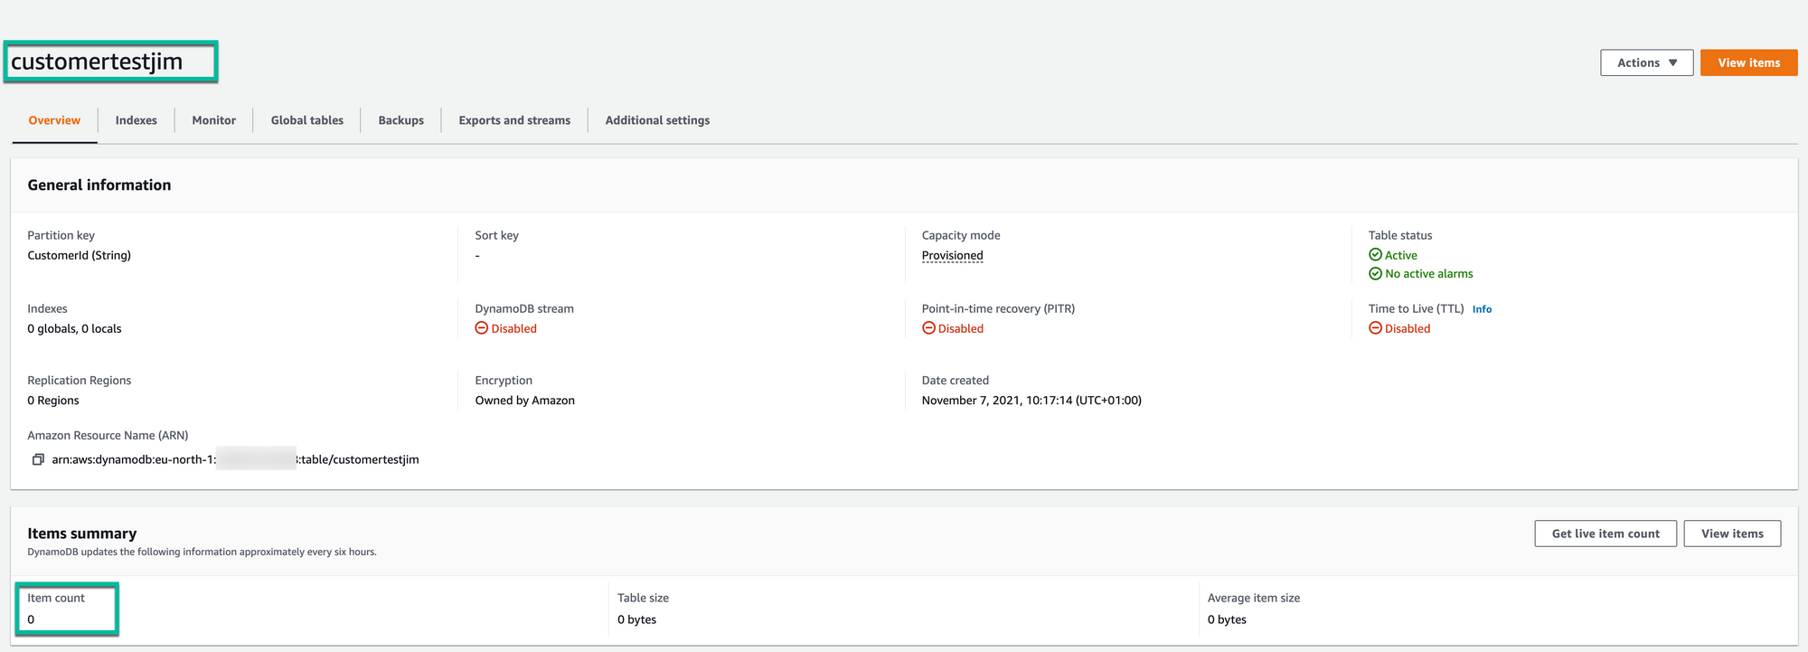This screenshot has width=1808, height=652.
Task: Show the Additional settings tab
Action: coord(657,120)
